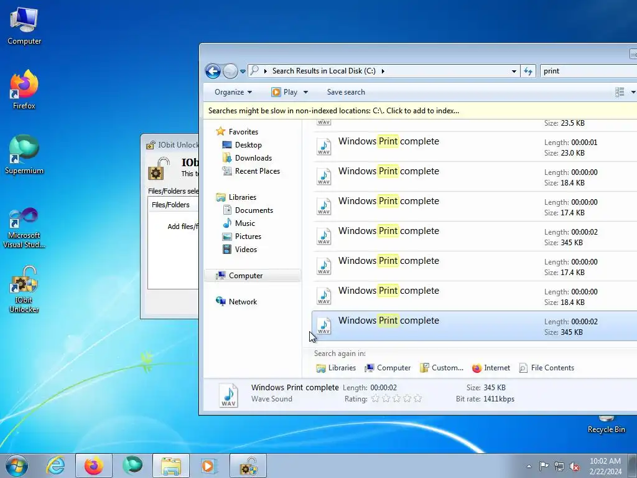The image size is (637, 478).
Task: Click the Play toolbar button
Action: [x=284, y=92]
